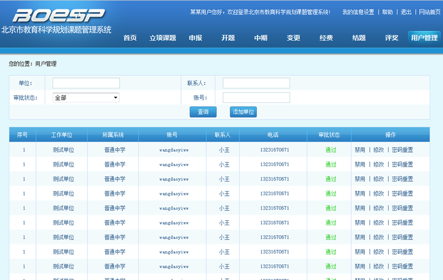The image size is (443, 280).
Task: Select the 用户管理 tab
Action: click(424, 38)
